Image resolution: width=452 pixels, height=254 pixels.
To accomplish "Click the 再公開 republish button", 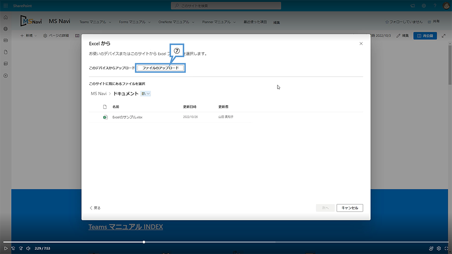I will [425, 36].
